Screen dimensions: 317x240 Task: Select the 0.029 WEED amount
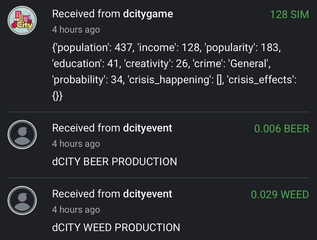point(280,195)
